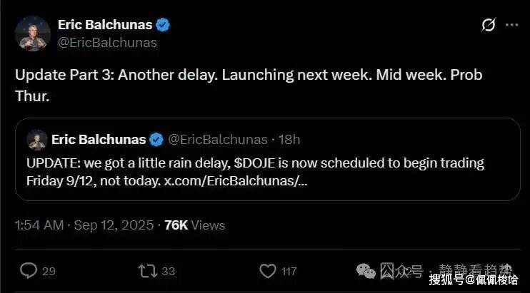Viewport: 530px width, 293px height.
Task: Open the three-dot More options menu
Action: click(511, 25)
